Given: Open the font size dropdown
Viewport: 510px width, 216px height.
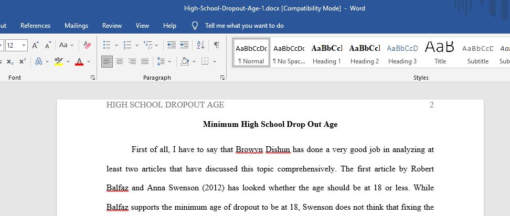Looking at the screenshot, I should point(24,45).
